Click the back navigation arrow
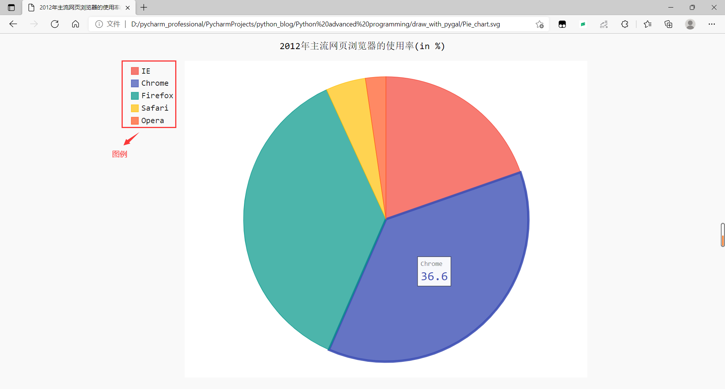Screen dimensions: 725x389 click(x=14, y=24)
